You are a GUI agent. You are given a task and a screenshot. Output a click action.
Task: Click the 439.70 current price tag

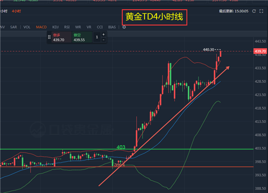(260, 51)
